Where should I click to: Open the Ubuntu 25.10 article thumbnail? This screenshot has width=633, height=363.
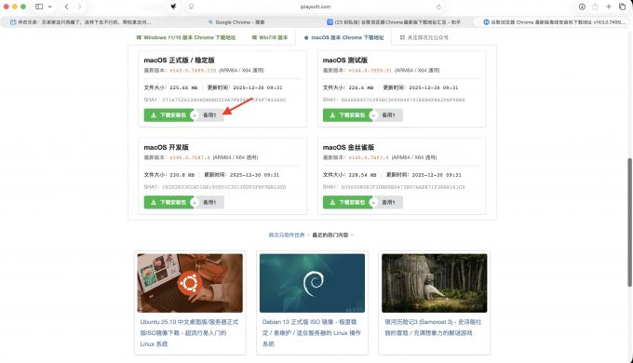[190, 283]
